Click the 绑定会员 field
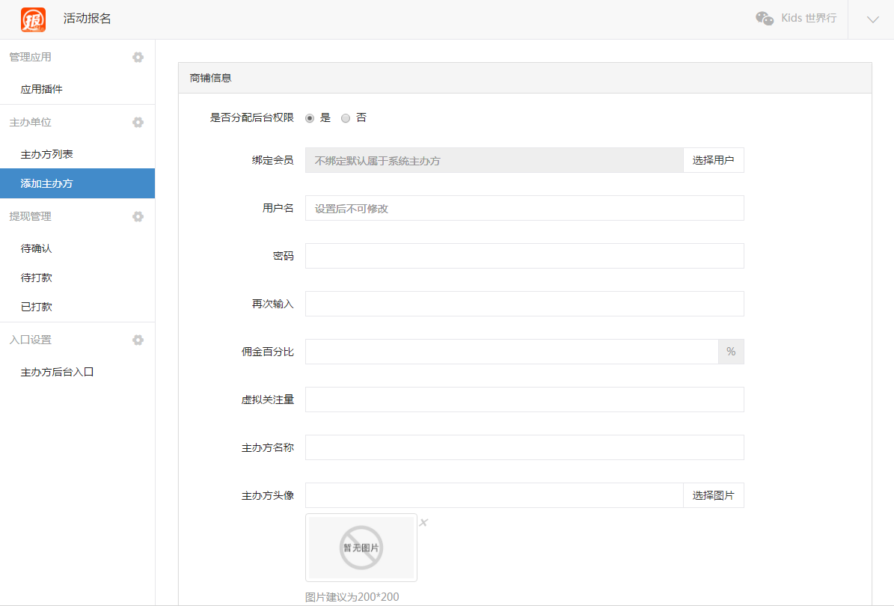894x606 pixels. [495, 160]
